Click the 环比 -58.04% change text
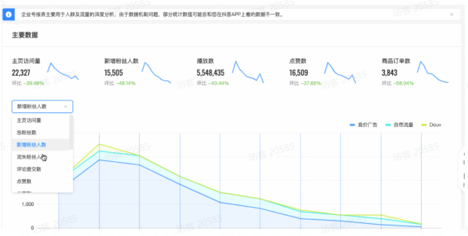The width and height of the screenshot is (468, 236). pyautogui.click(x=397, y=83)
